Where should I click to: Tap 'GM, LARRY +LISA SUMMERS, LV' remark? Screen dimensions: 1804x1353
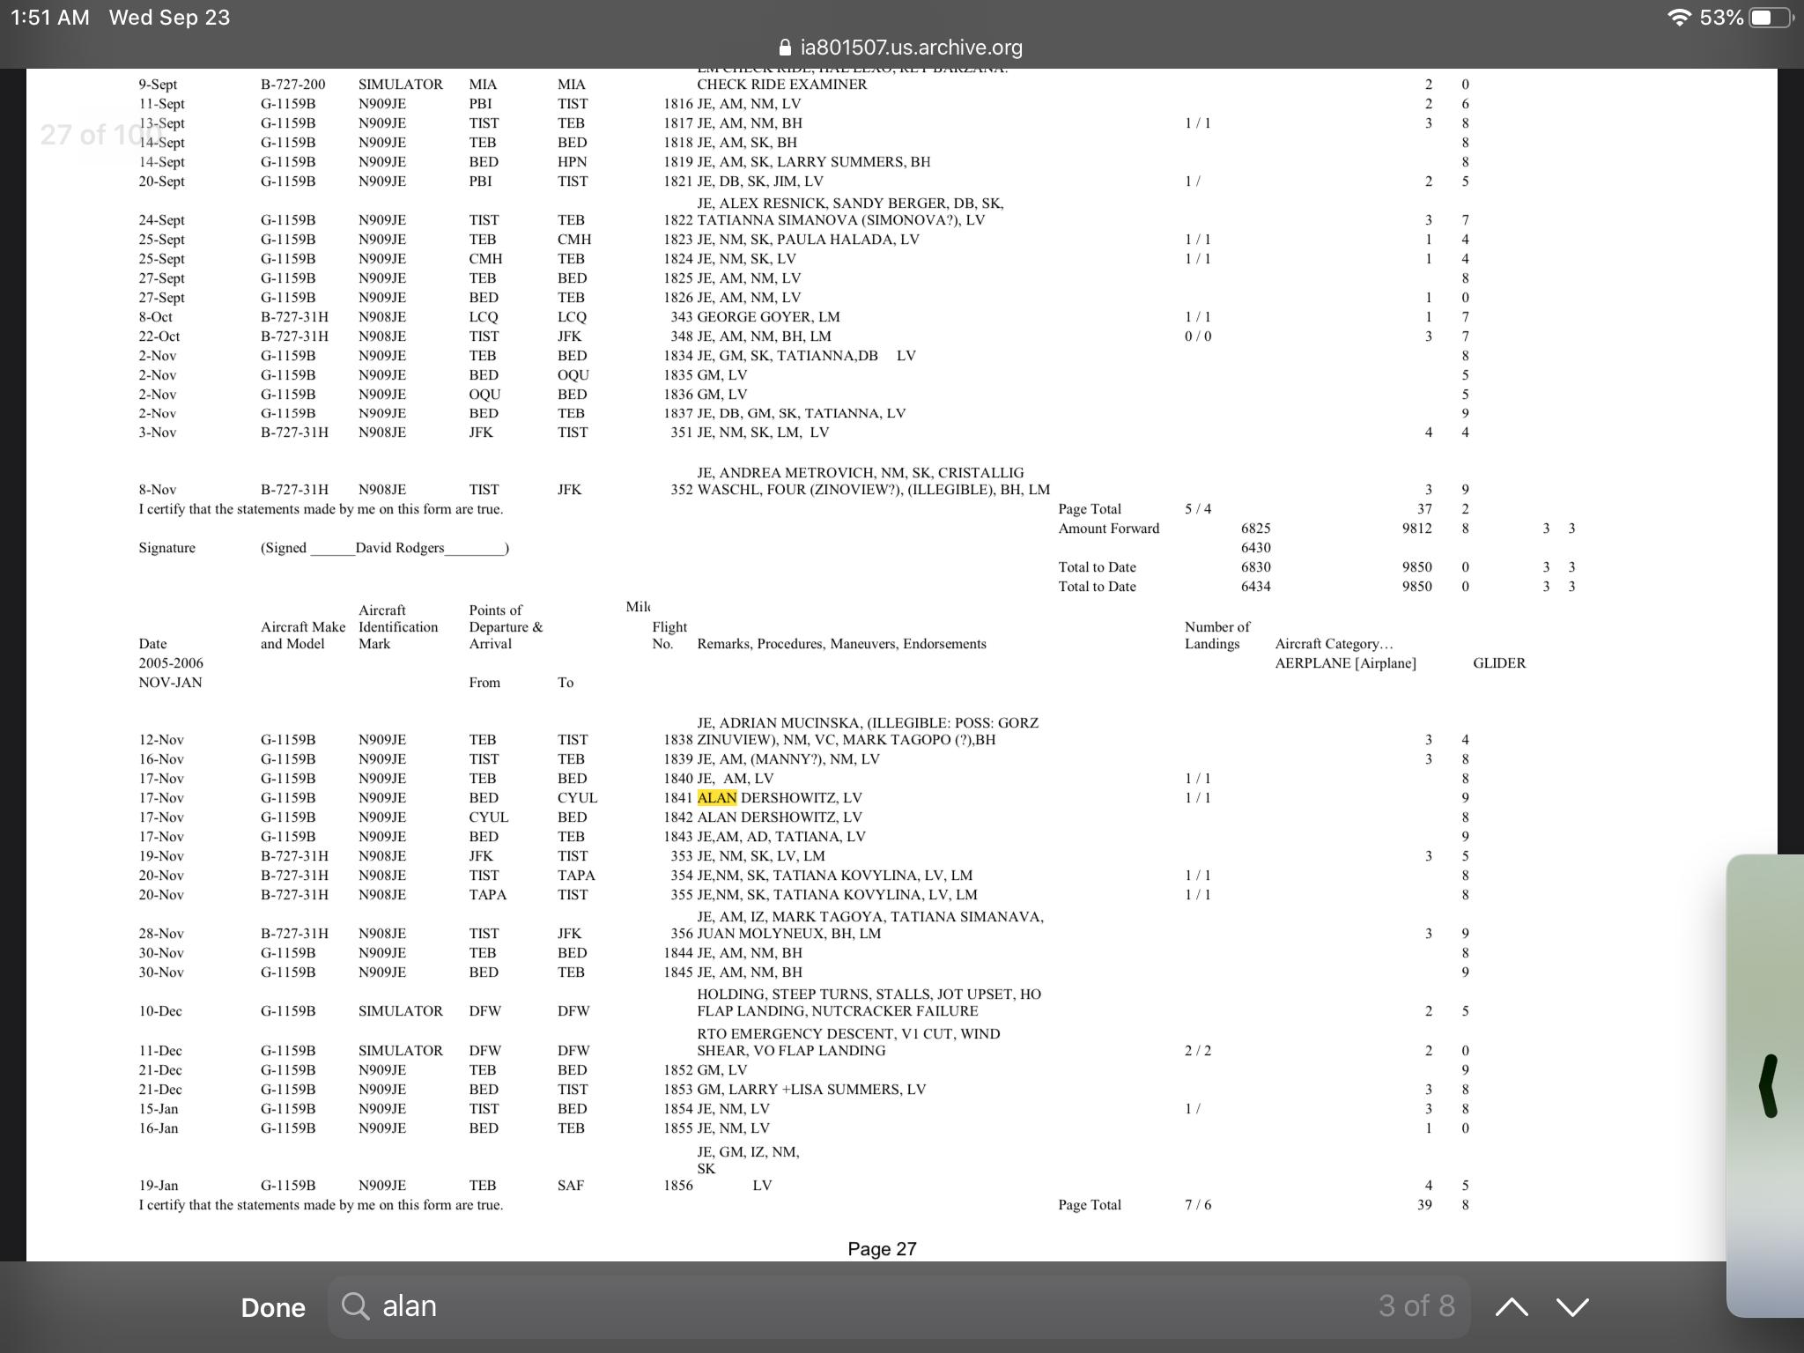(x=811, y=1090)
